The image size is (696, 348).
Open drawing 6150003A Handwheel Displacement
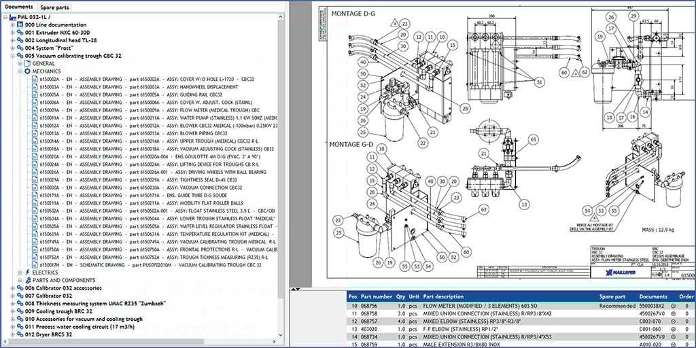139,87
